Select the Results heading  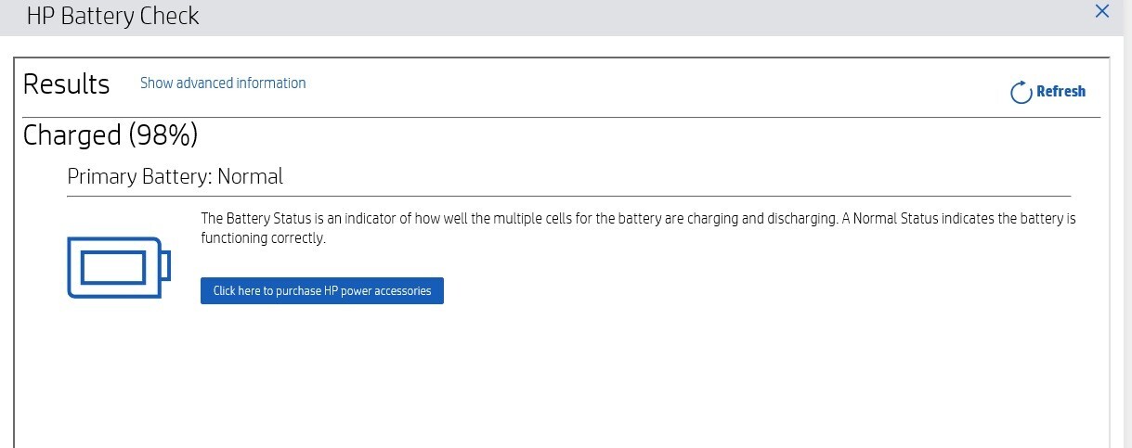point(66,84)
